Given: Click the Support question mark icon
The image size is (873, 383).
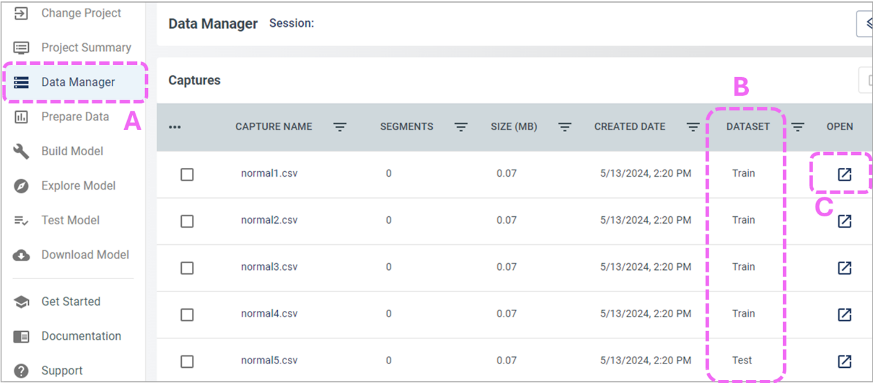Looking at the screenshot, I should (x=21, y=371).
